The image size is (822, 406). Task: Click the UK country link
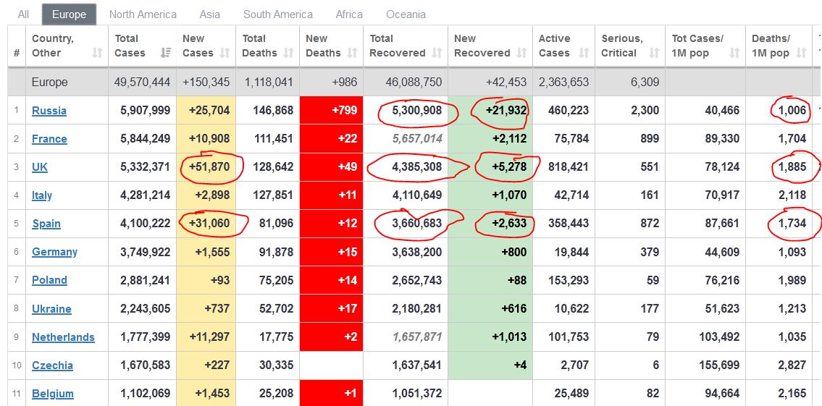(40, 167)
